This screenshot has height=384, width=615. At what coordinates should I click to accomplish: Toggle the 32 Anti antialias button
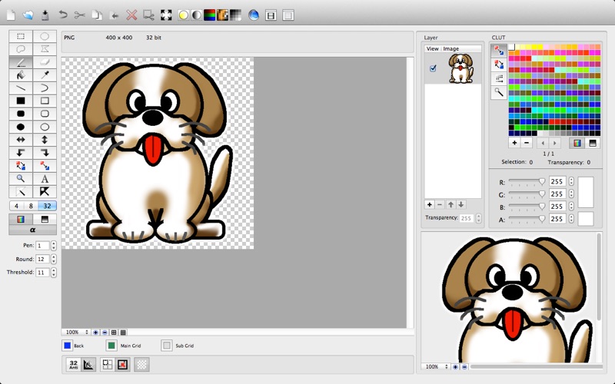pyautogui.click(x=73, y=365)
